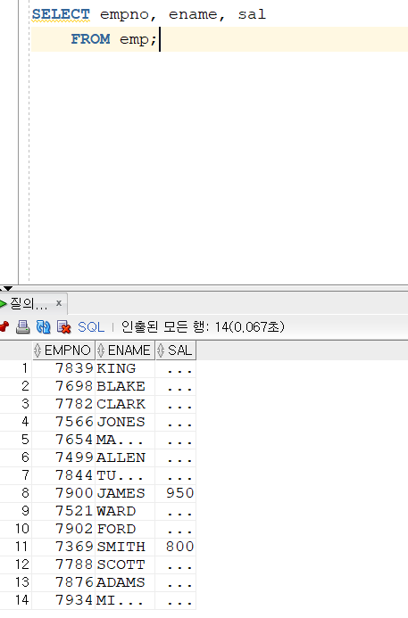Close the query result tab
The width and height of the screenshot is (408, 618).
(x=59, y=302)
